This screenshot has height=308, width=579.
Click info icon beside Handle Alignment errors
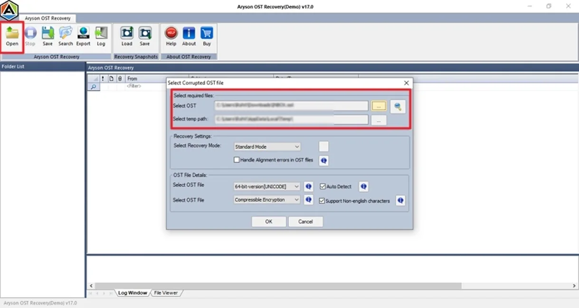point(324,161)
